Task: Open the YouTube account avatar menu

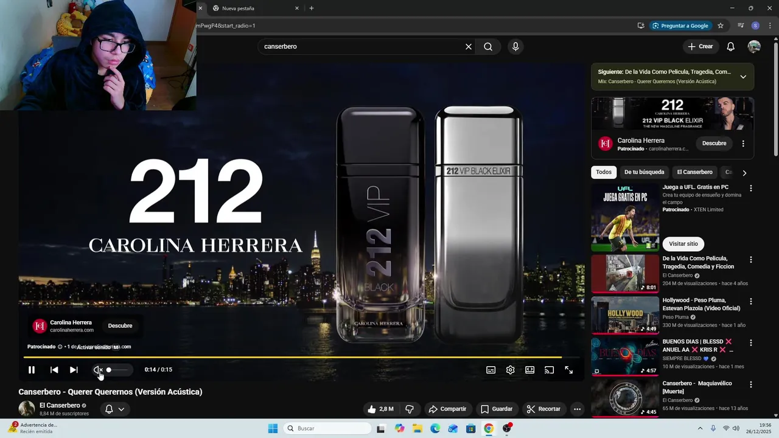Action: (x=754, y=46)
